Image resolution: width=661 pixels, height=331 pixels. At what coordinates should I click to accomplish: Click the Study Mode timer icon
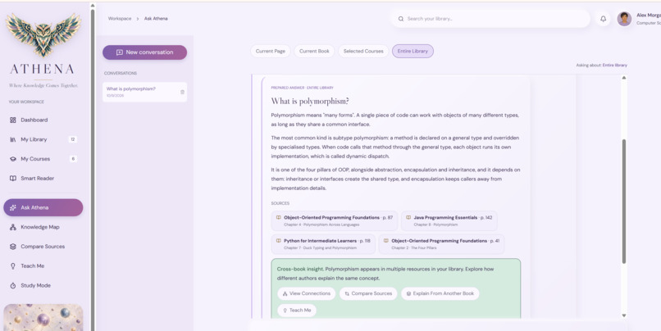pyautogui.click(x=12, y=285)
